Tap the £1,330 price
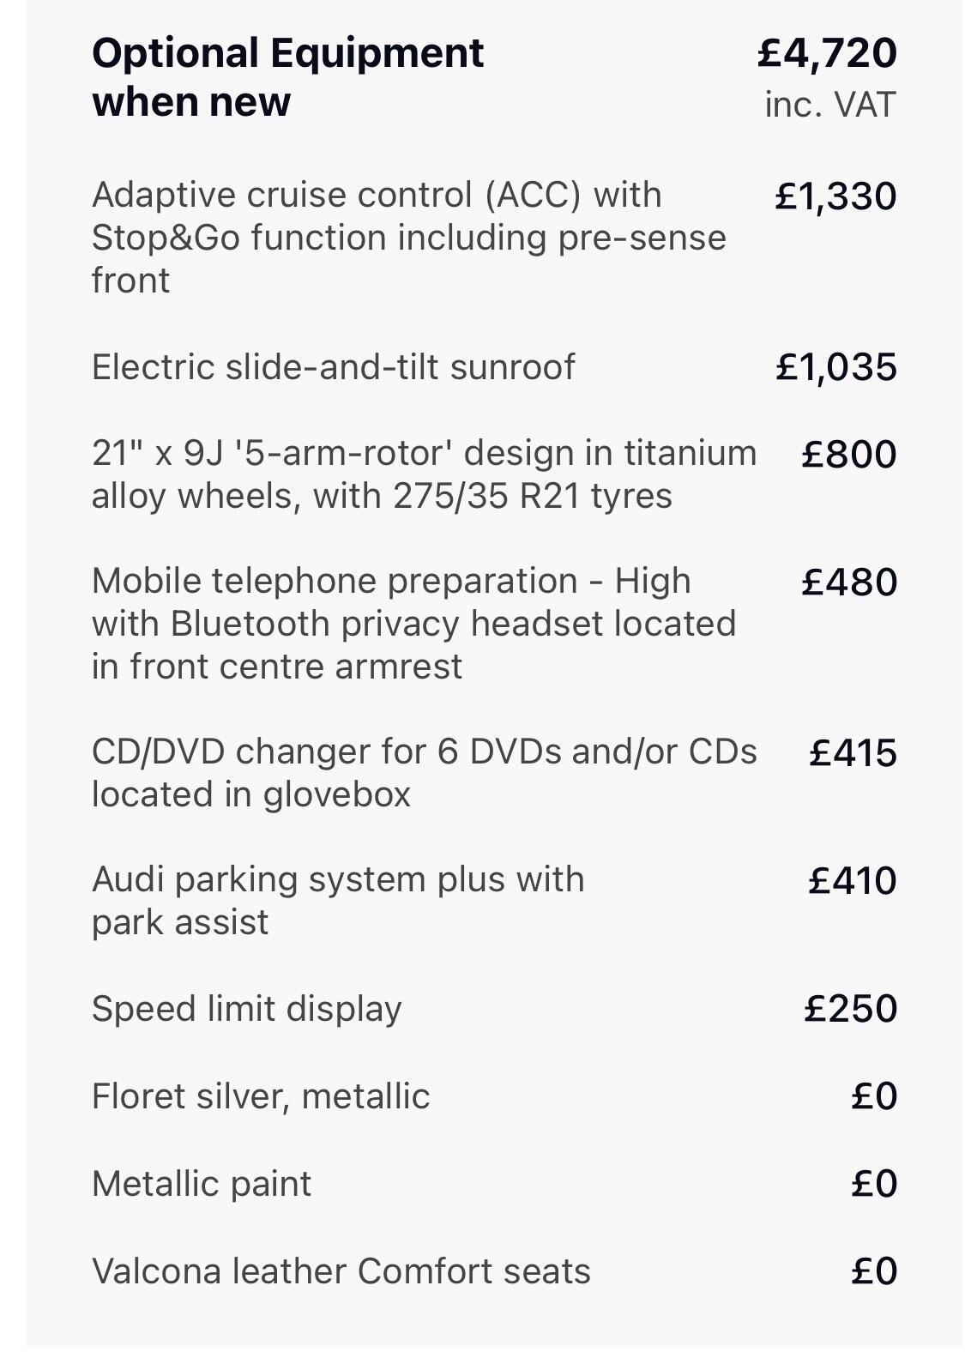The height and width of the screenshot is (1364, 965). (835, 196)
